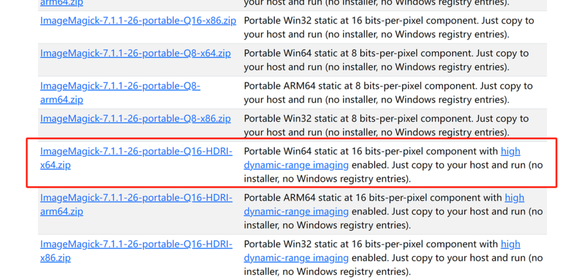Download ImageMagick portable Q8-x64.zip
Viewport: 572px width, 280px height.
135,53
